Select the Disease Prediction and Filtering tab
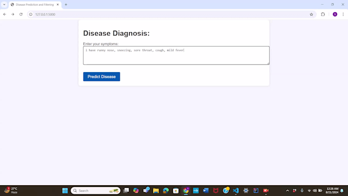The width and height of the screenshot is (348, 196). click(35, 5)
